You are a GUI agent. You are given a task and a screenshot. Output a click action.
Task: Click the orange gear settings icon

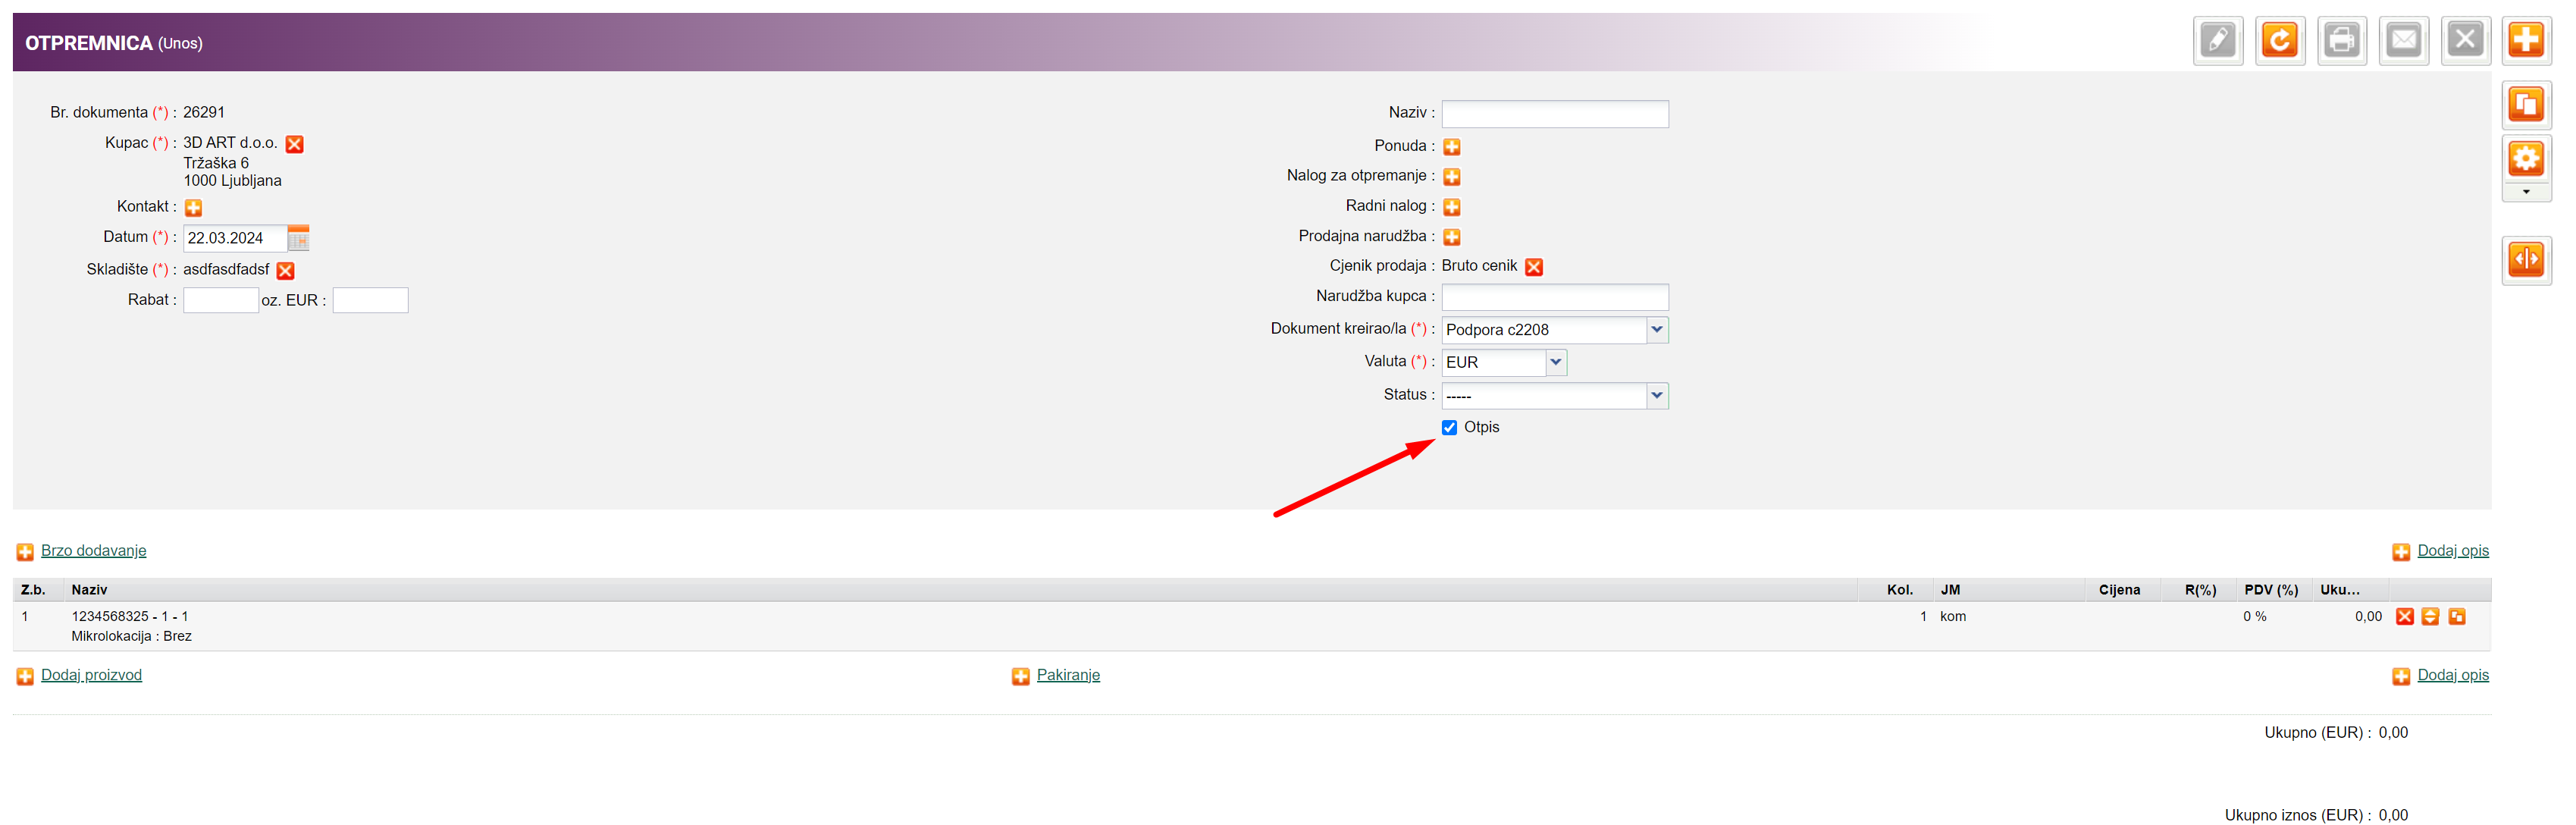(2525, 158)
